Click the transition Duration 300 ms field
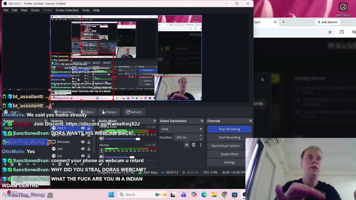Viewport: 356px width, 200px height. (186, 137)
